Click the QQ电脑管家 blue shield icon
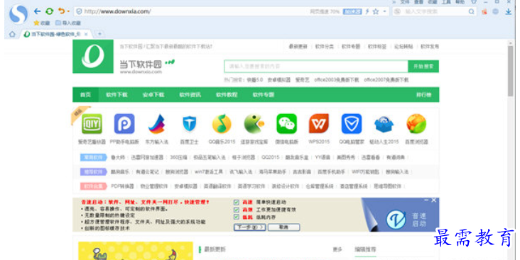This screenshot has height=260, width=520. tap(352, 124)
